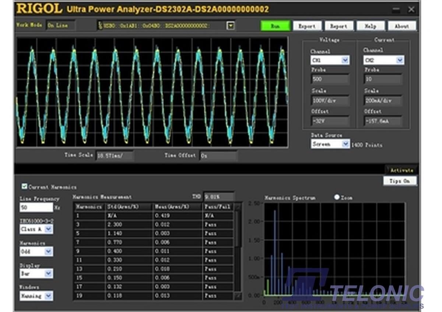Open the Current Channel CH2 dropdown
The height and width of the screenshot is (312, 442).
click(x=400, y=60)
